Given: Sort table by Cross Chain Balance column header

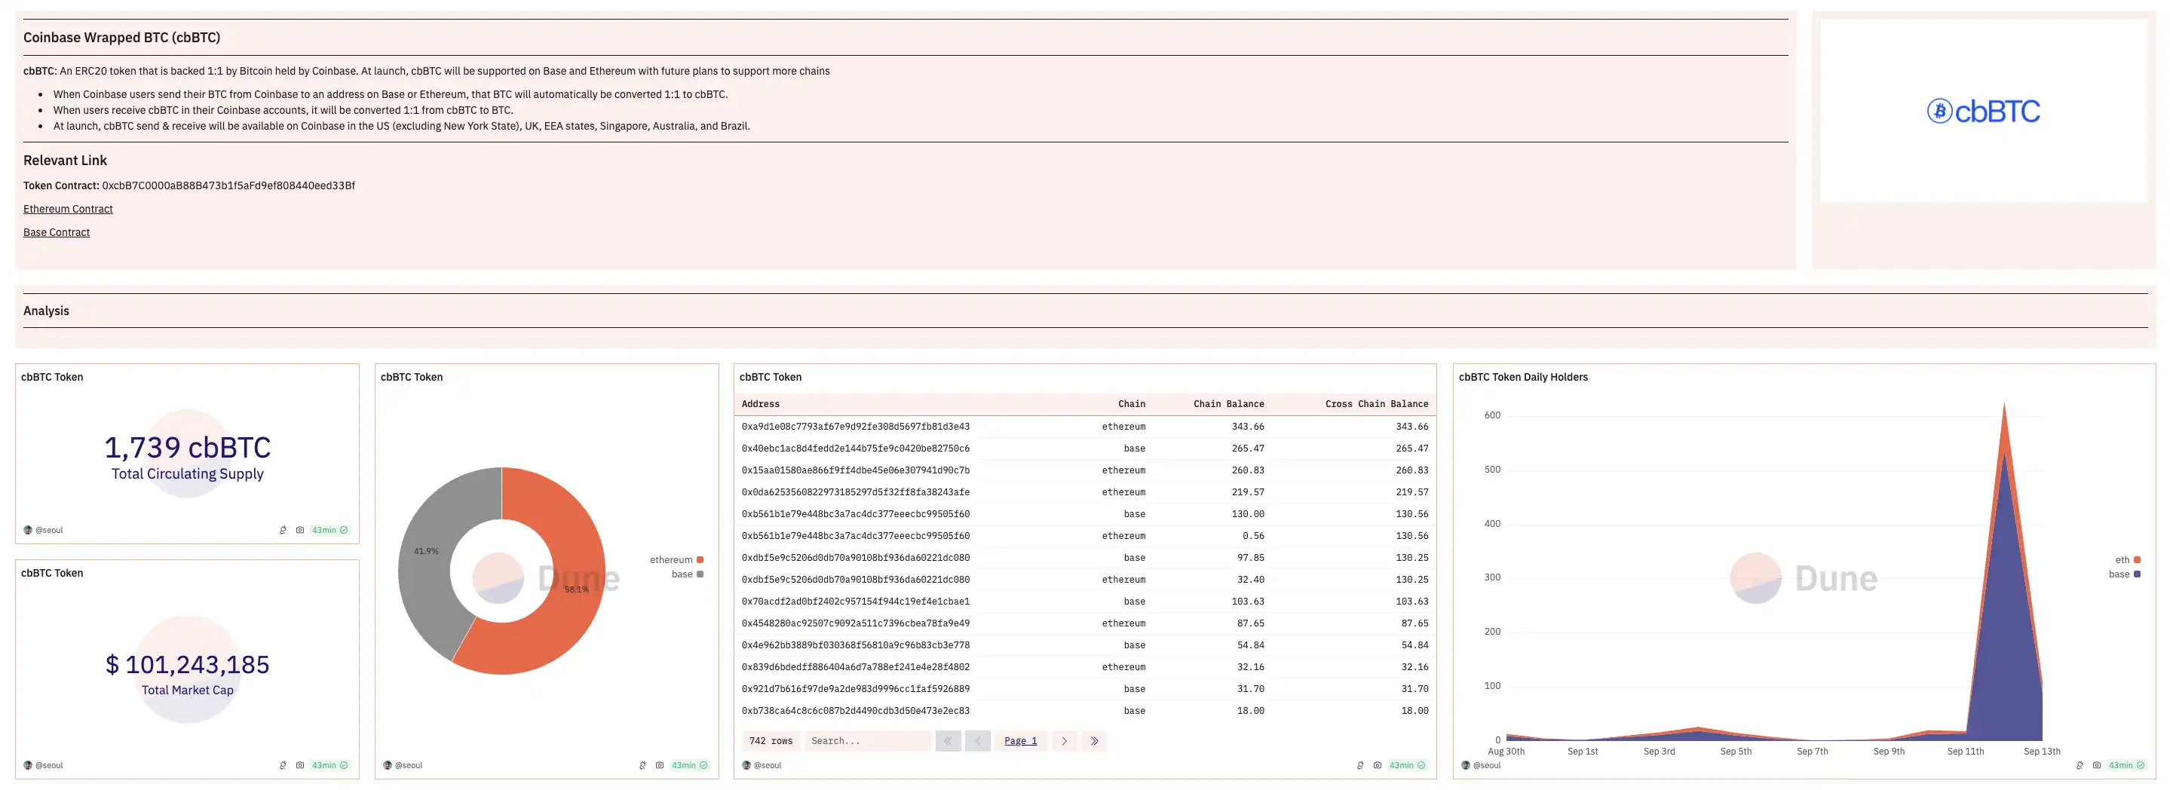Looking at the screenshot, I should (1375, 403).
